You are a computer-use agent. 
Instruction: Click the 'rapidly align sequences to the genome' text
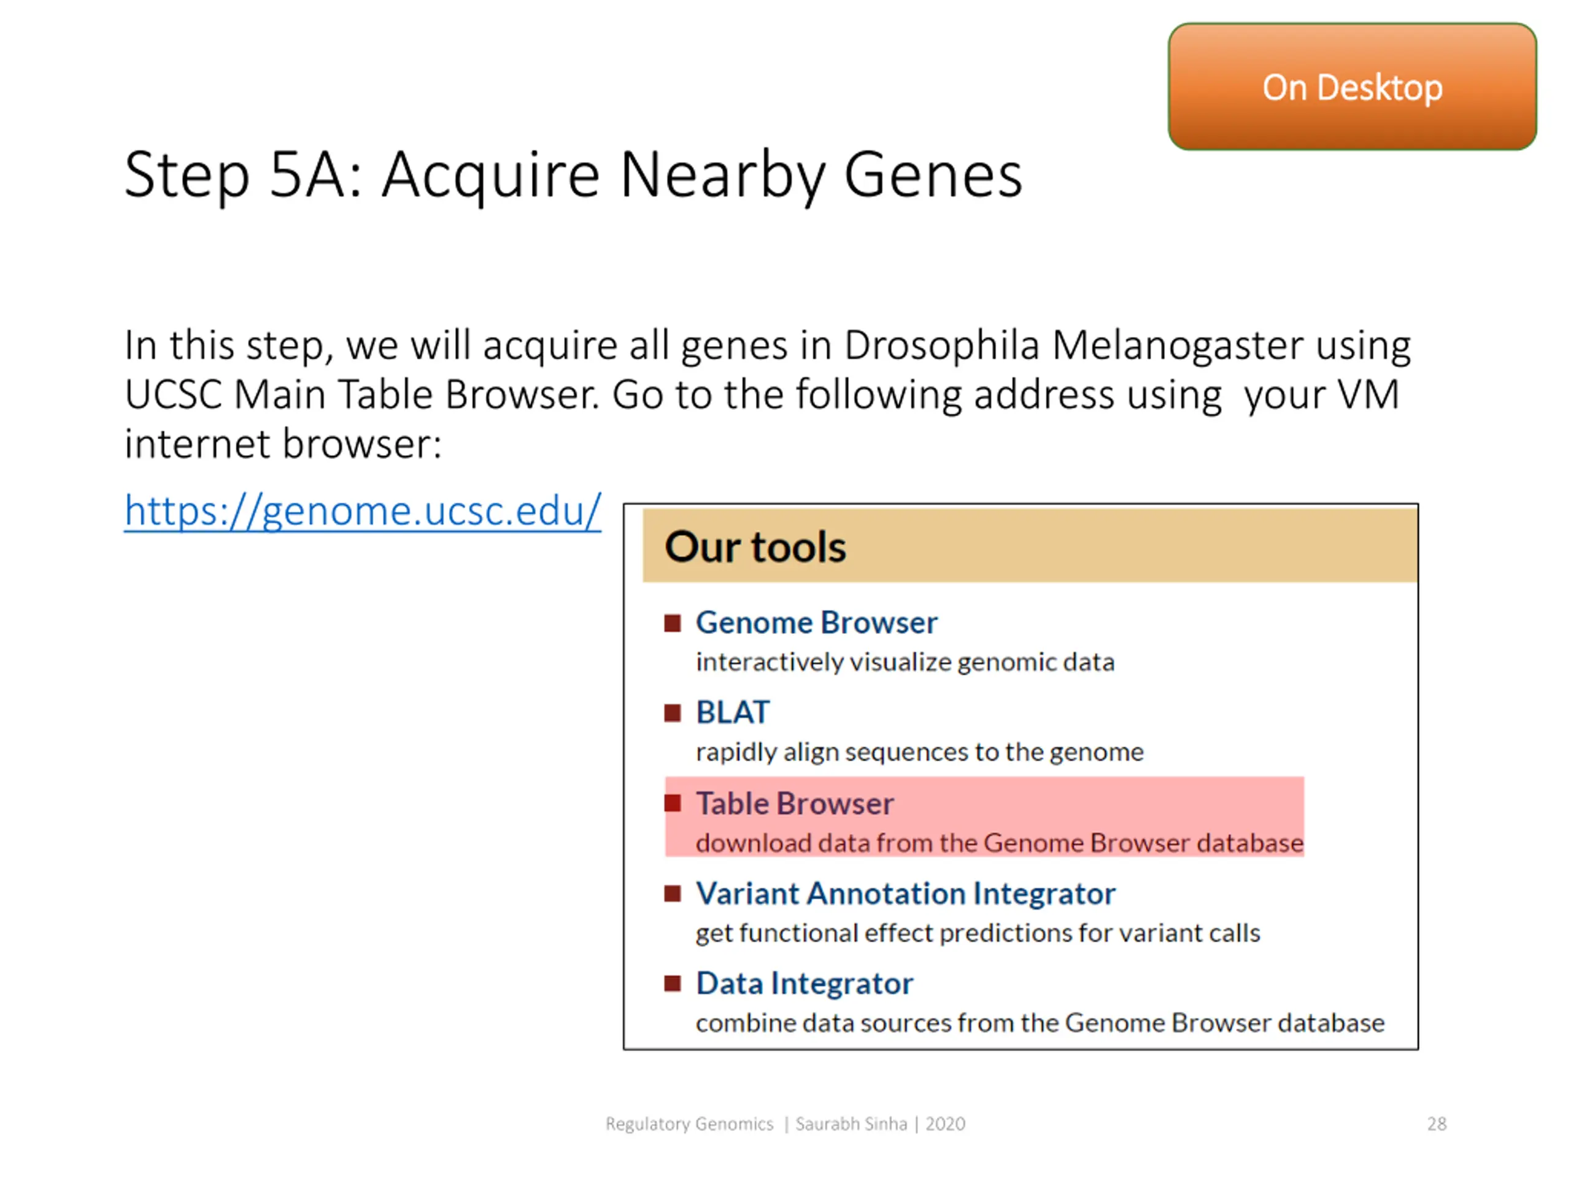click(920, 752)
